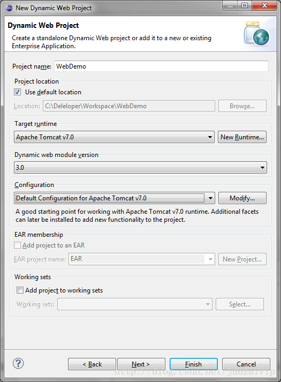The image size is (281, 382).
Task: Enable Add project to working sets
Action: pos(20,290)
